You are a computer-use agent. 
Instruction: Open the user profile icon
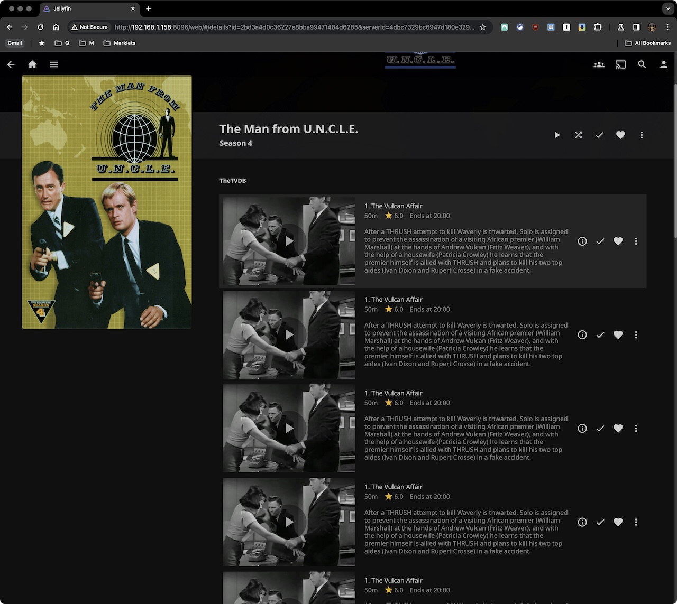click(x=663, y=64)
